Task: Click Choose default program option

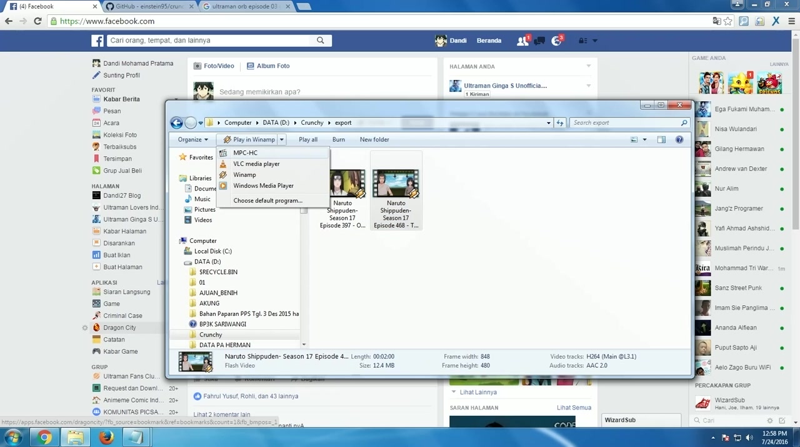Action: pos(267,200)
